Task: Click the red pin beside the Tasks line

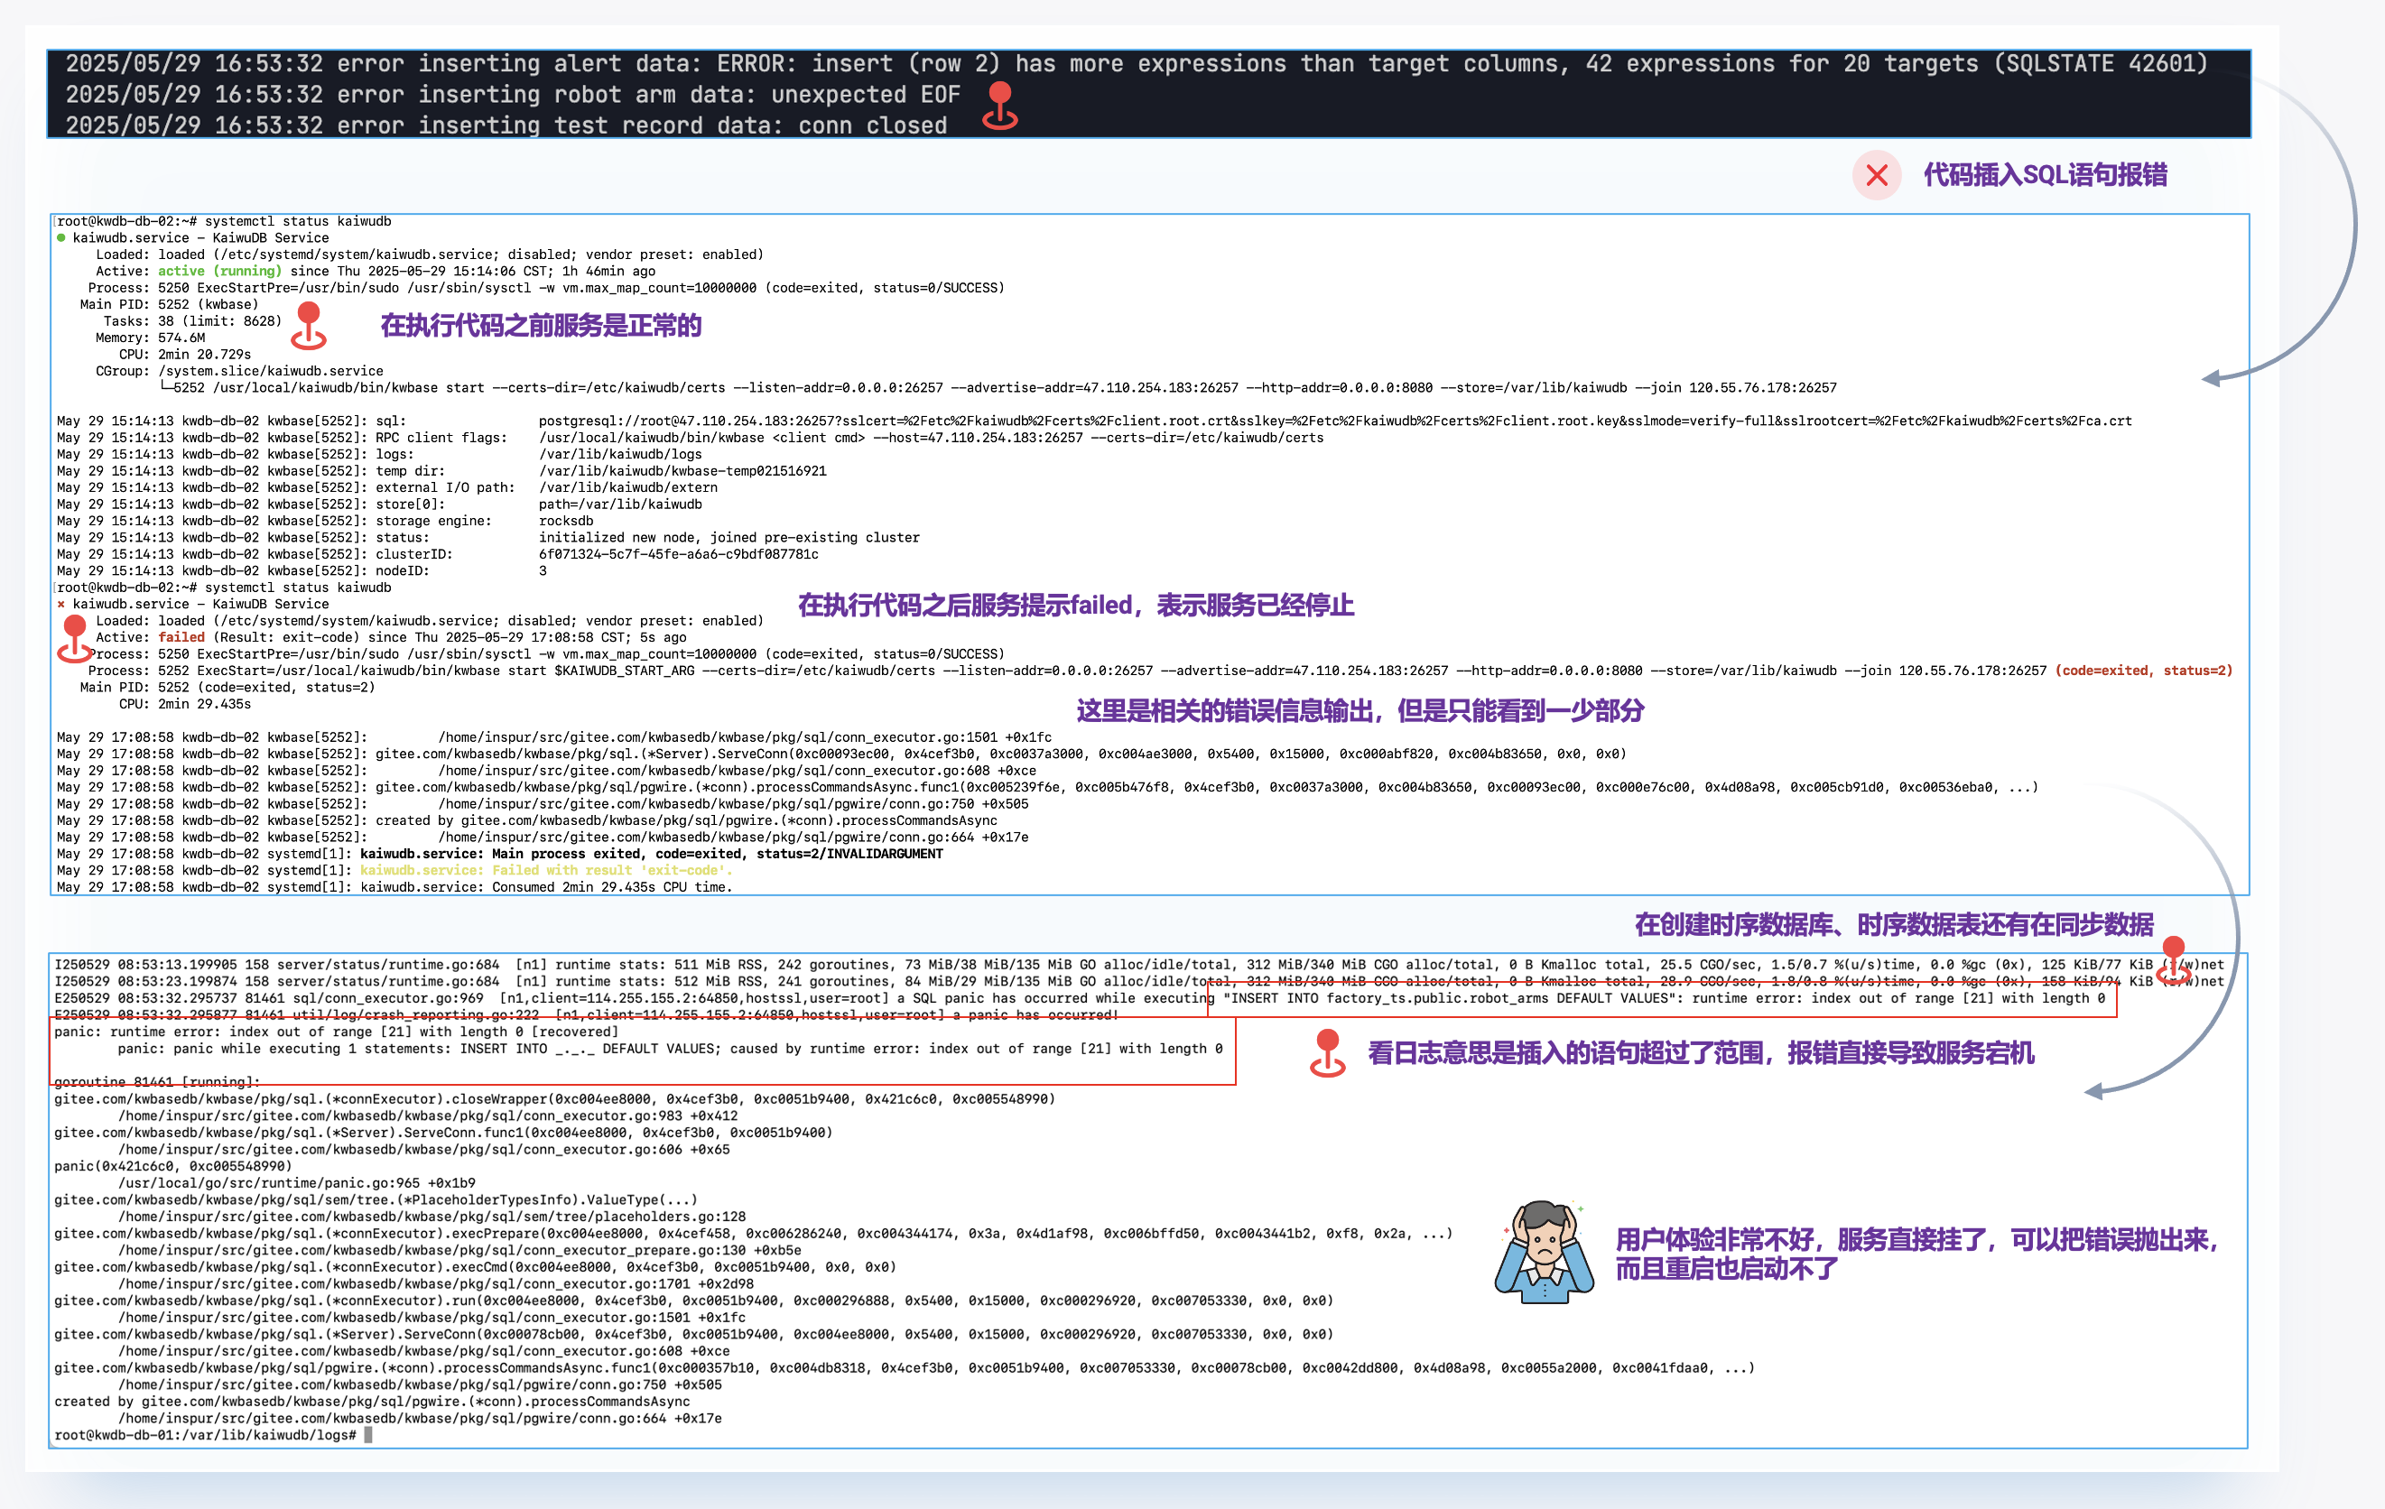Action: coord(309,325)
